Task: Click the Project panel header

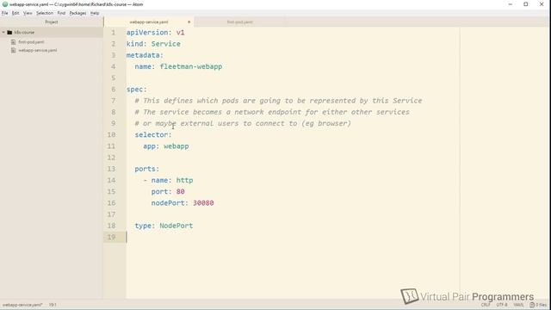Action: point(52,22)
